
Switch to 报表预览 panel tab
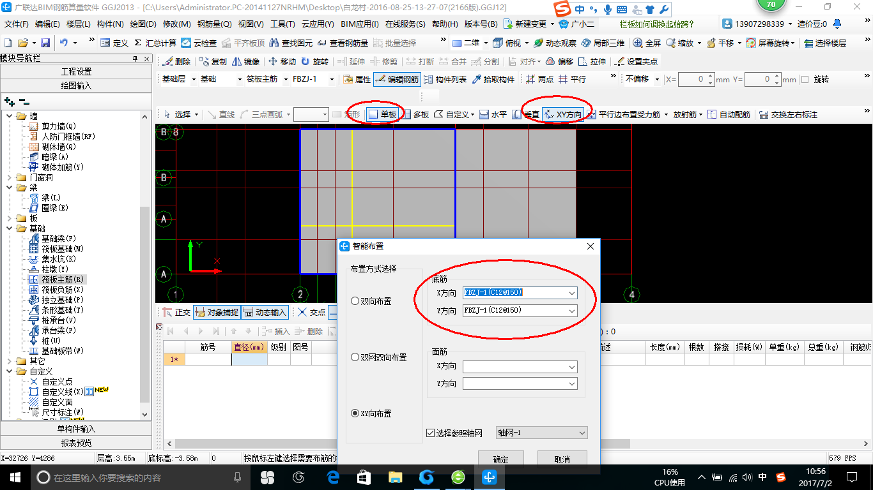77,443
